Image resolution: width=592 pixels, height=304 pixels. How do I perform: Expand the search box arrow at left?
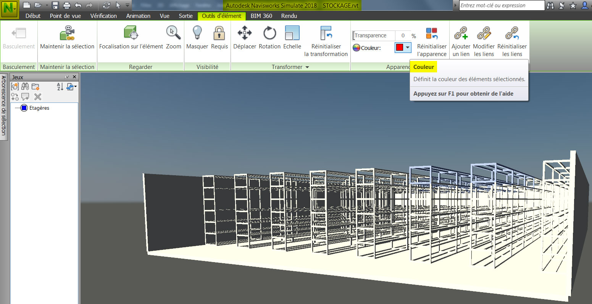click(455, 5)
